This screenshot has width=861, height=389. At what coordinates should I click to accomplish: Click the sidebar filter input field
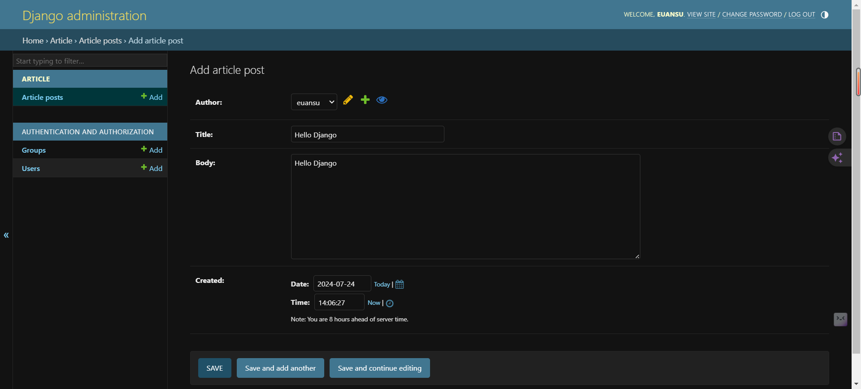point(90,61)
